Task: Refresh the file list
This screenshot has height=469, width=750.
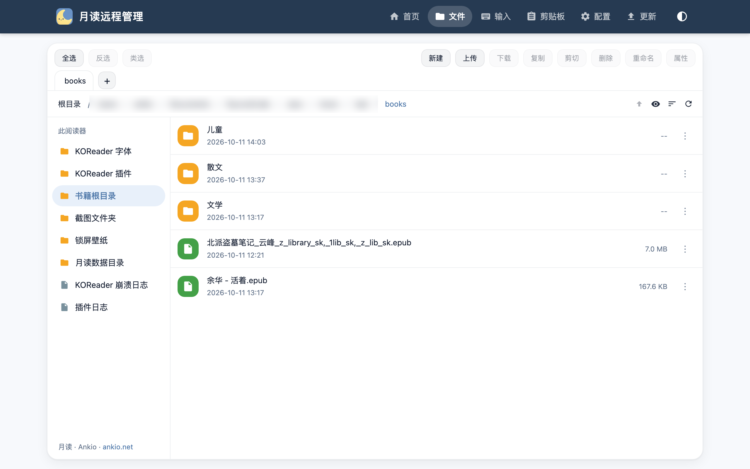Action: coord(688,104)
